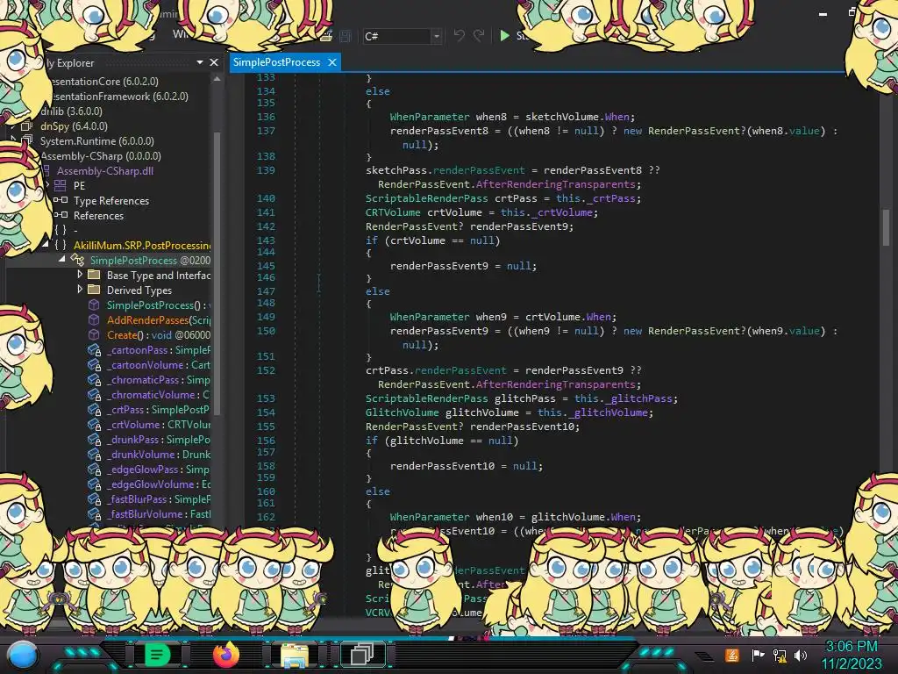Click the Type References icon
The height and width of the screenshot is (674, 898).
[x=61, y=200]
